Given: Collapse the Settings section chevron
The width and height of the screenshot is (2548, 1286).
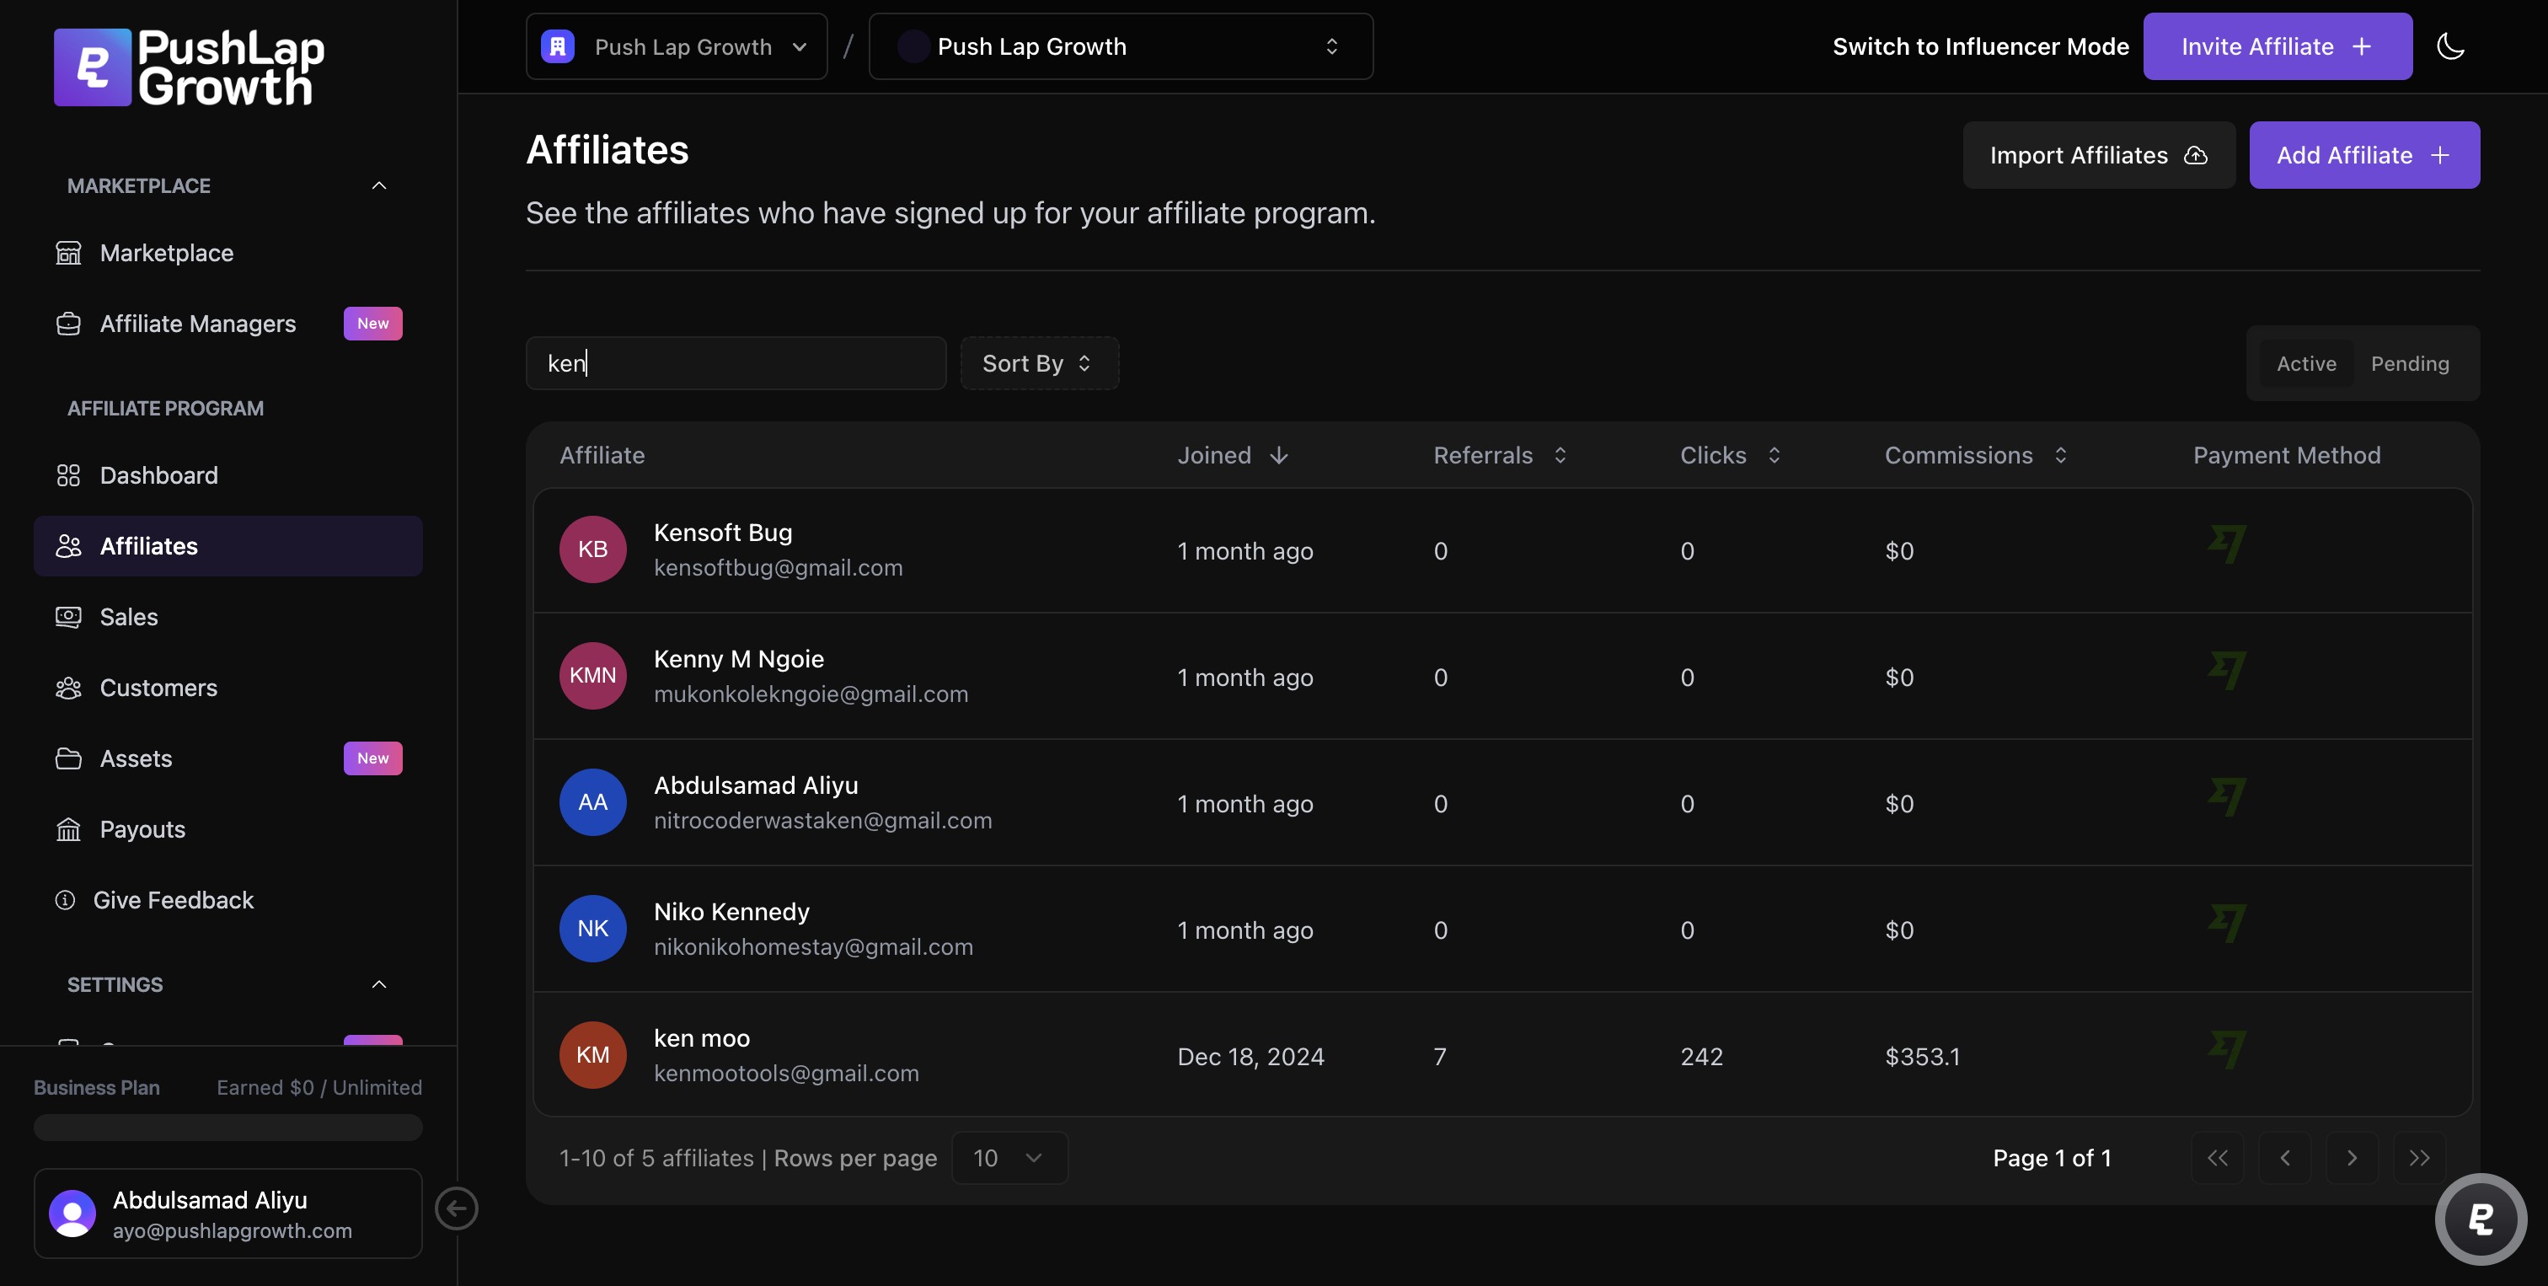Looking at the screenshot, I should (379, 984).
